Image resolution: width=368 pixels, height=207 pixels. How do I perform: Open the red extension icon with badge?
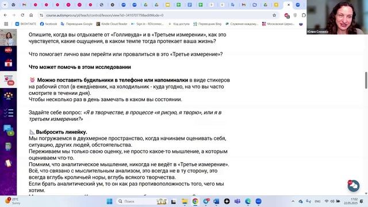tap(286, 16)
